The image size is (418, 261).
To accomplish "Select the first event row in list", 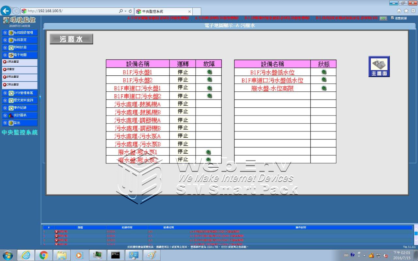I will (x=228, y=231).
